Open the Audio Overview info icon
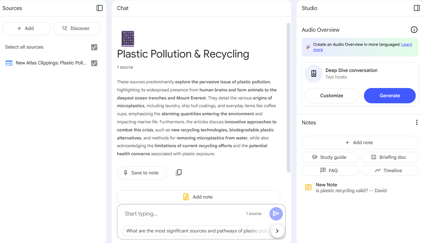The image size is (423, 243). pyautogui.click(x=414, y=30)
